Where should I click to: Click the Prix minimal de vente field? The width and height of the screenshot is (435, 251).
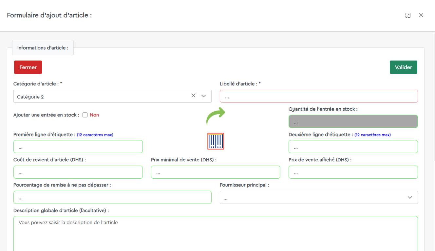pos(216,172)
